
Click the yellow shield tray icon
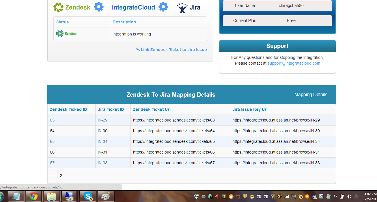coord(245,197)
